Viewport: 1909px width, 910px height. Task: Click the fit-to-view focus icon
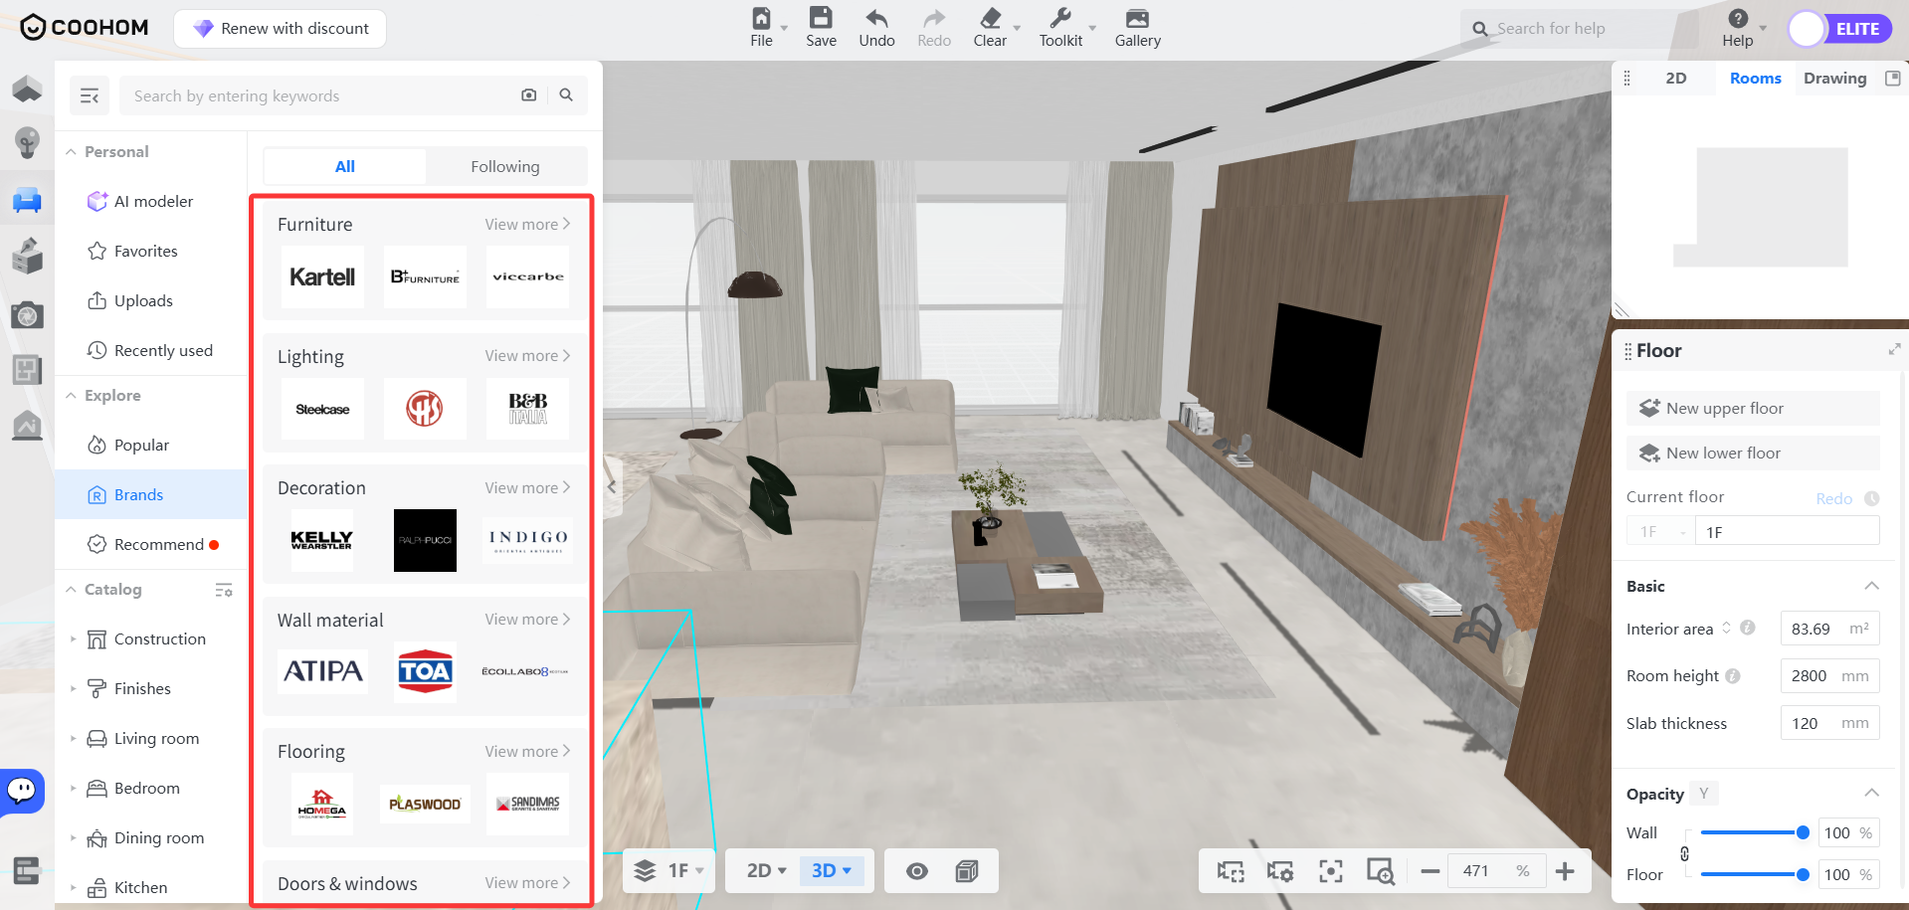tap(1330, 871)
